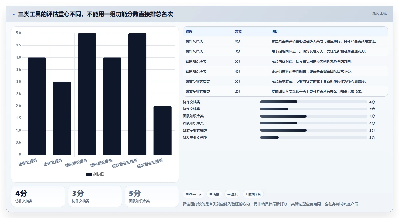Click the 研发专业文档类 progress bar marked 5分
This screenshot has width=399, height=218.
313,130
